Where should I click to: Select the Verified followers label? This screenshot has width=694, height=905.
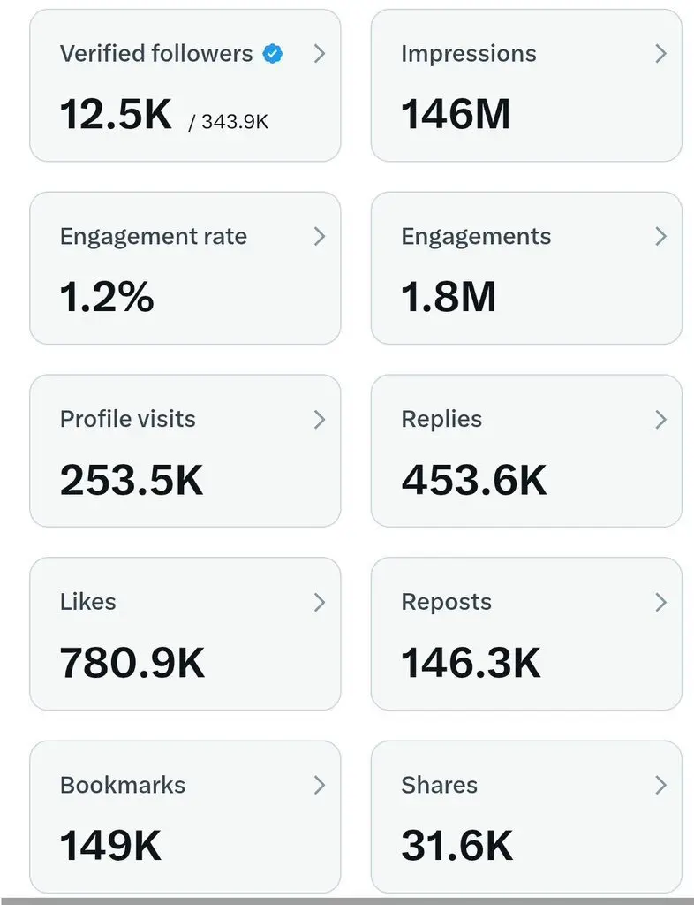point(156,54)
